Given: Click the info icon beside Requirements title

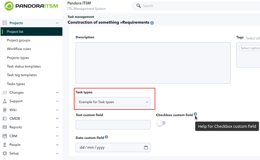Looking at the screenshot, I should coord(152,23).
